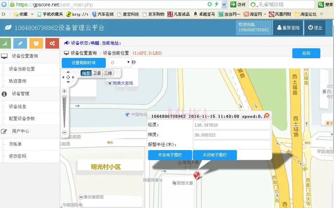
Task: Open the blue pencil edit icon
Action: point(20,43)
